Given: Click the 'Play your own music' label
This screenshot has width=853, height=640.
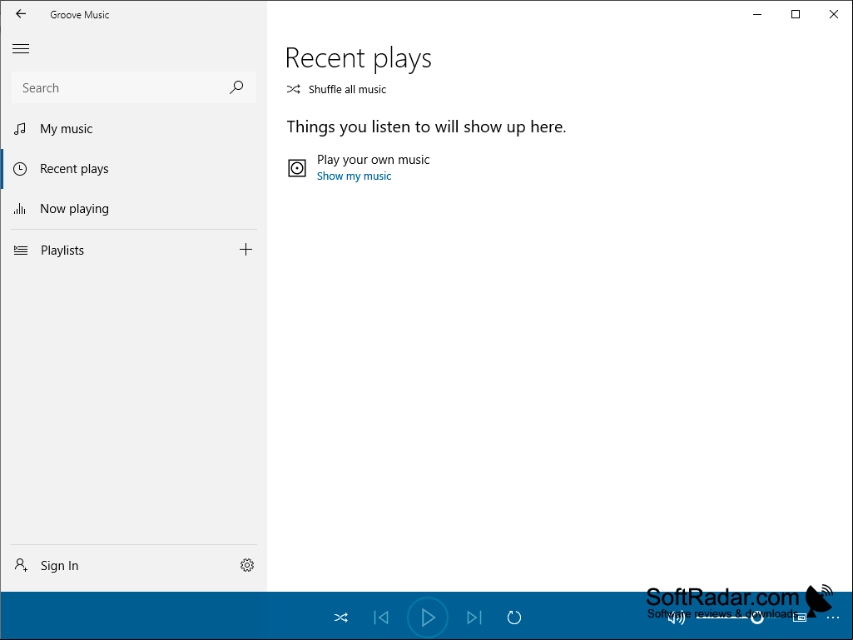Looking at the screenshot, I should 373,160.
